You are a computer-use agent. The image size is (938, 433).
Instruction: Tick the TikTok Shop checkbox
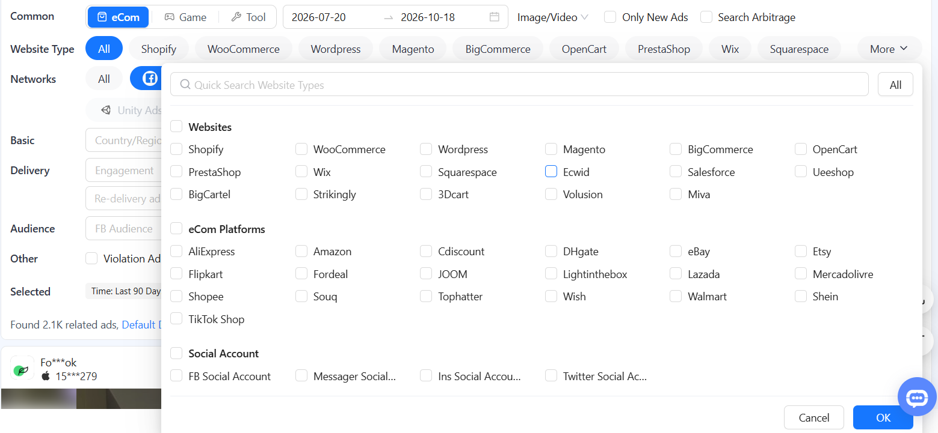tap(176, 319)
